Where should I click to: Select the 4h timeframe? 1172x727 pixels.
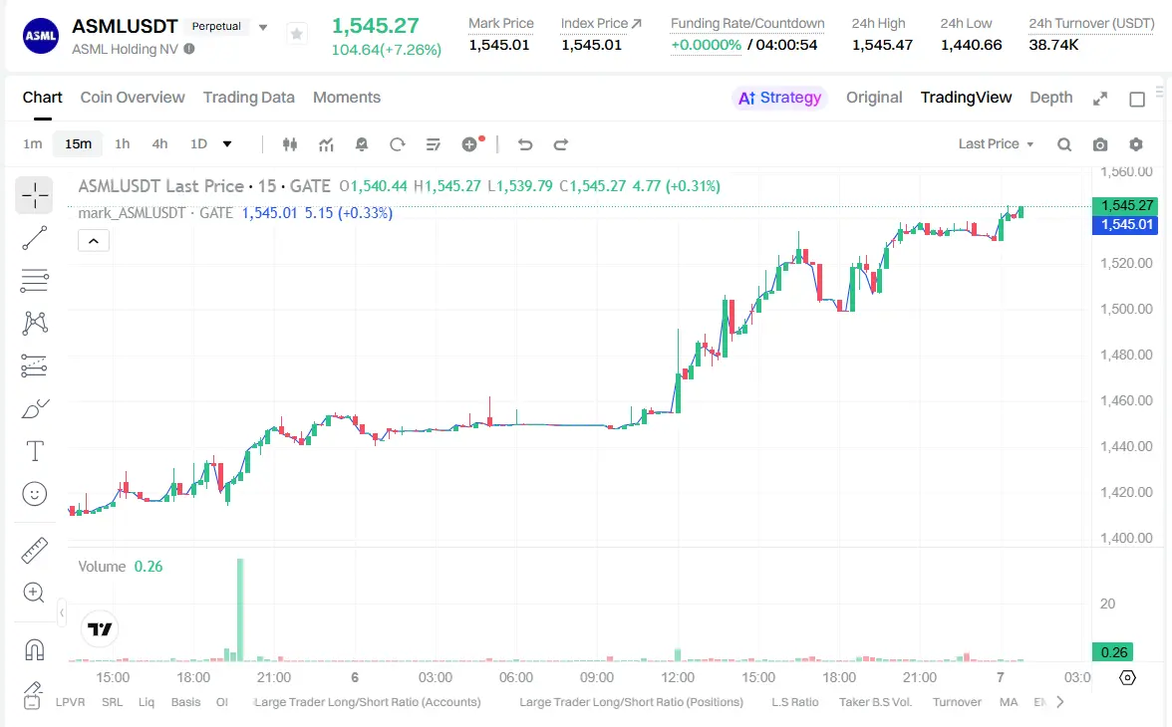(x=159, y=144)
